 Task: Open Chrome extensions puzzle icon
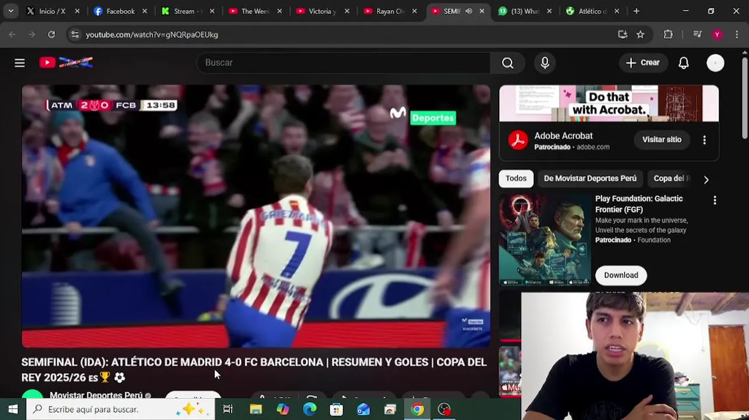(x=668, y=34)
